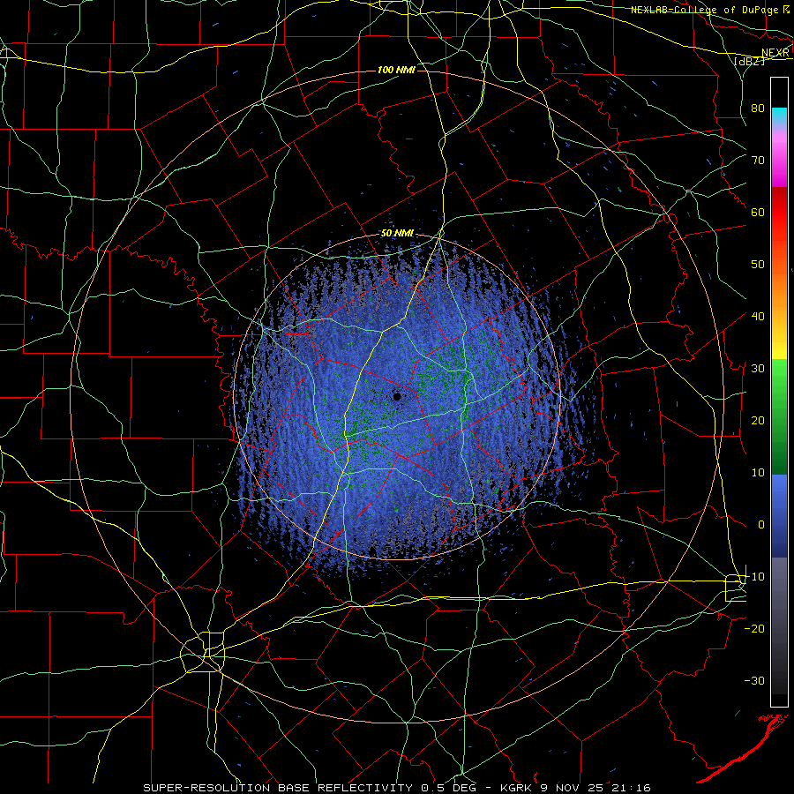Click the 70 value on the dBZ scale

[758, 160]
